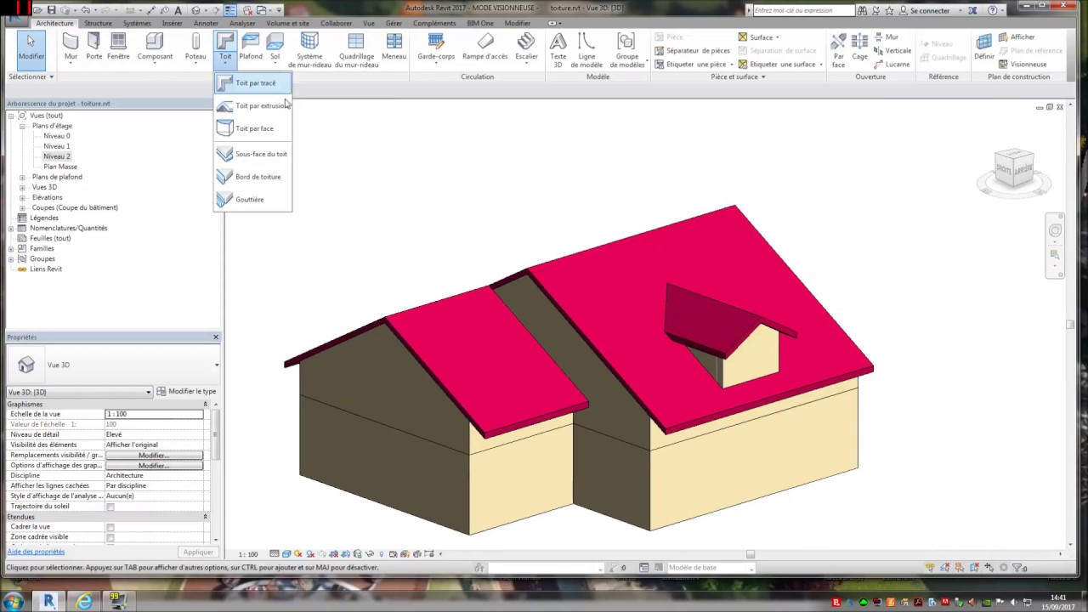Image resolution: width=1088 pixels, height=612 pixels.
Task: Choose Bord de toiture entry
Action: [x=253, y=177]
